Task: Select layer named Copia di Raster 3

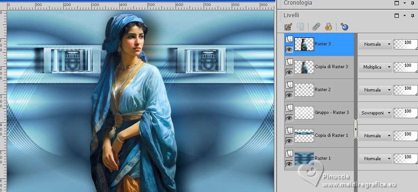Action: (331, 67)
